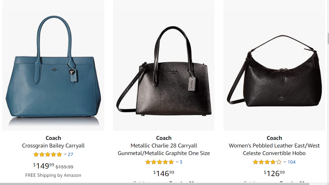Expand rating breakdown chevron beside 104 reviews

(x=285, y=162)
